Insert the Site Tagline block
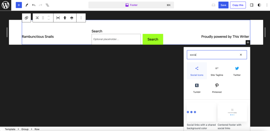 [217, 71]
